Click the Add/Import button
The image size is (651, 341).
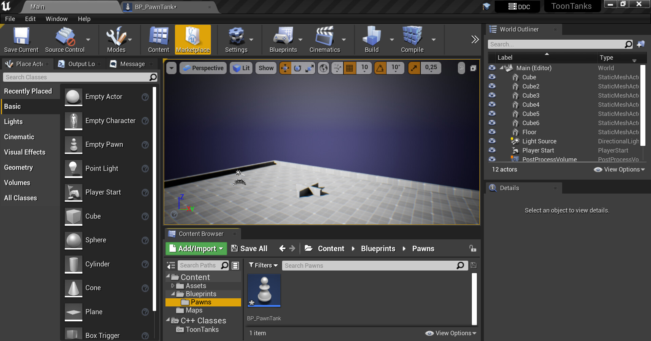click(x=196, y=248)
